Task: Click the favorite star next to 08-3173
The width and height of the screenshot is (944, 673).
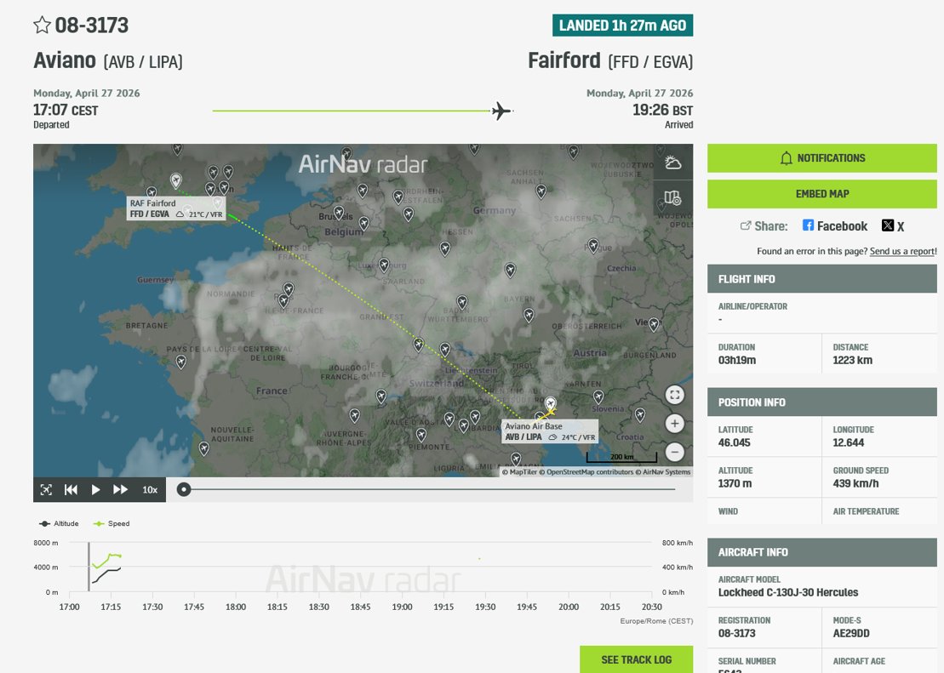Action: [x=43, y=25]
